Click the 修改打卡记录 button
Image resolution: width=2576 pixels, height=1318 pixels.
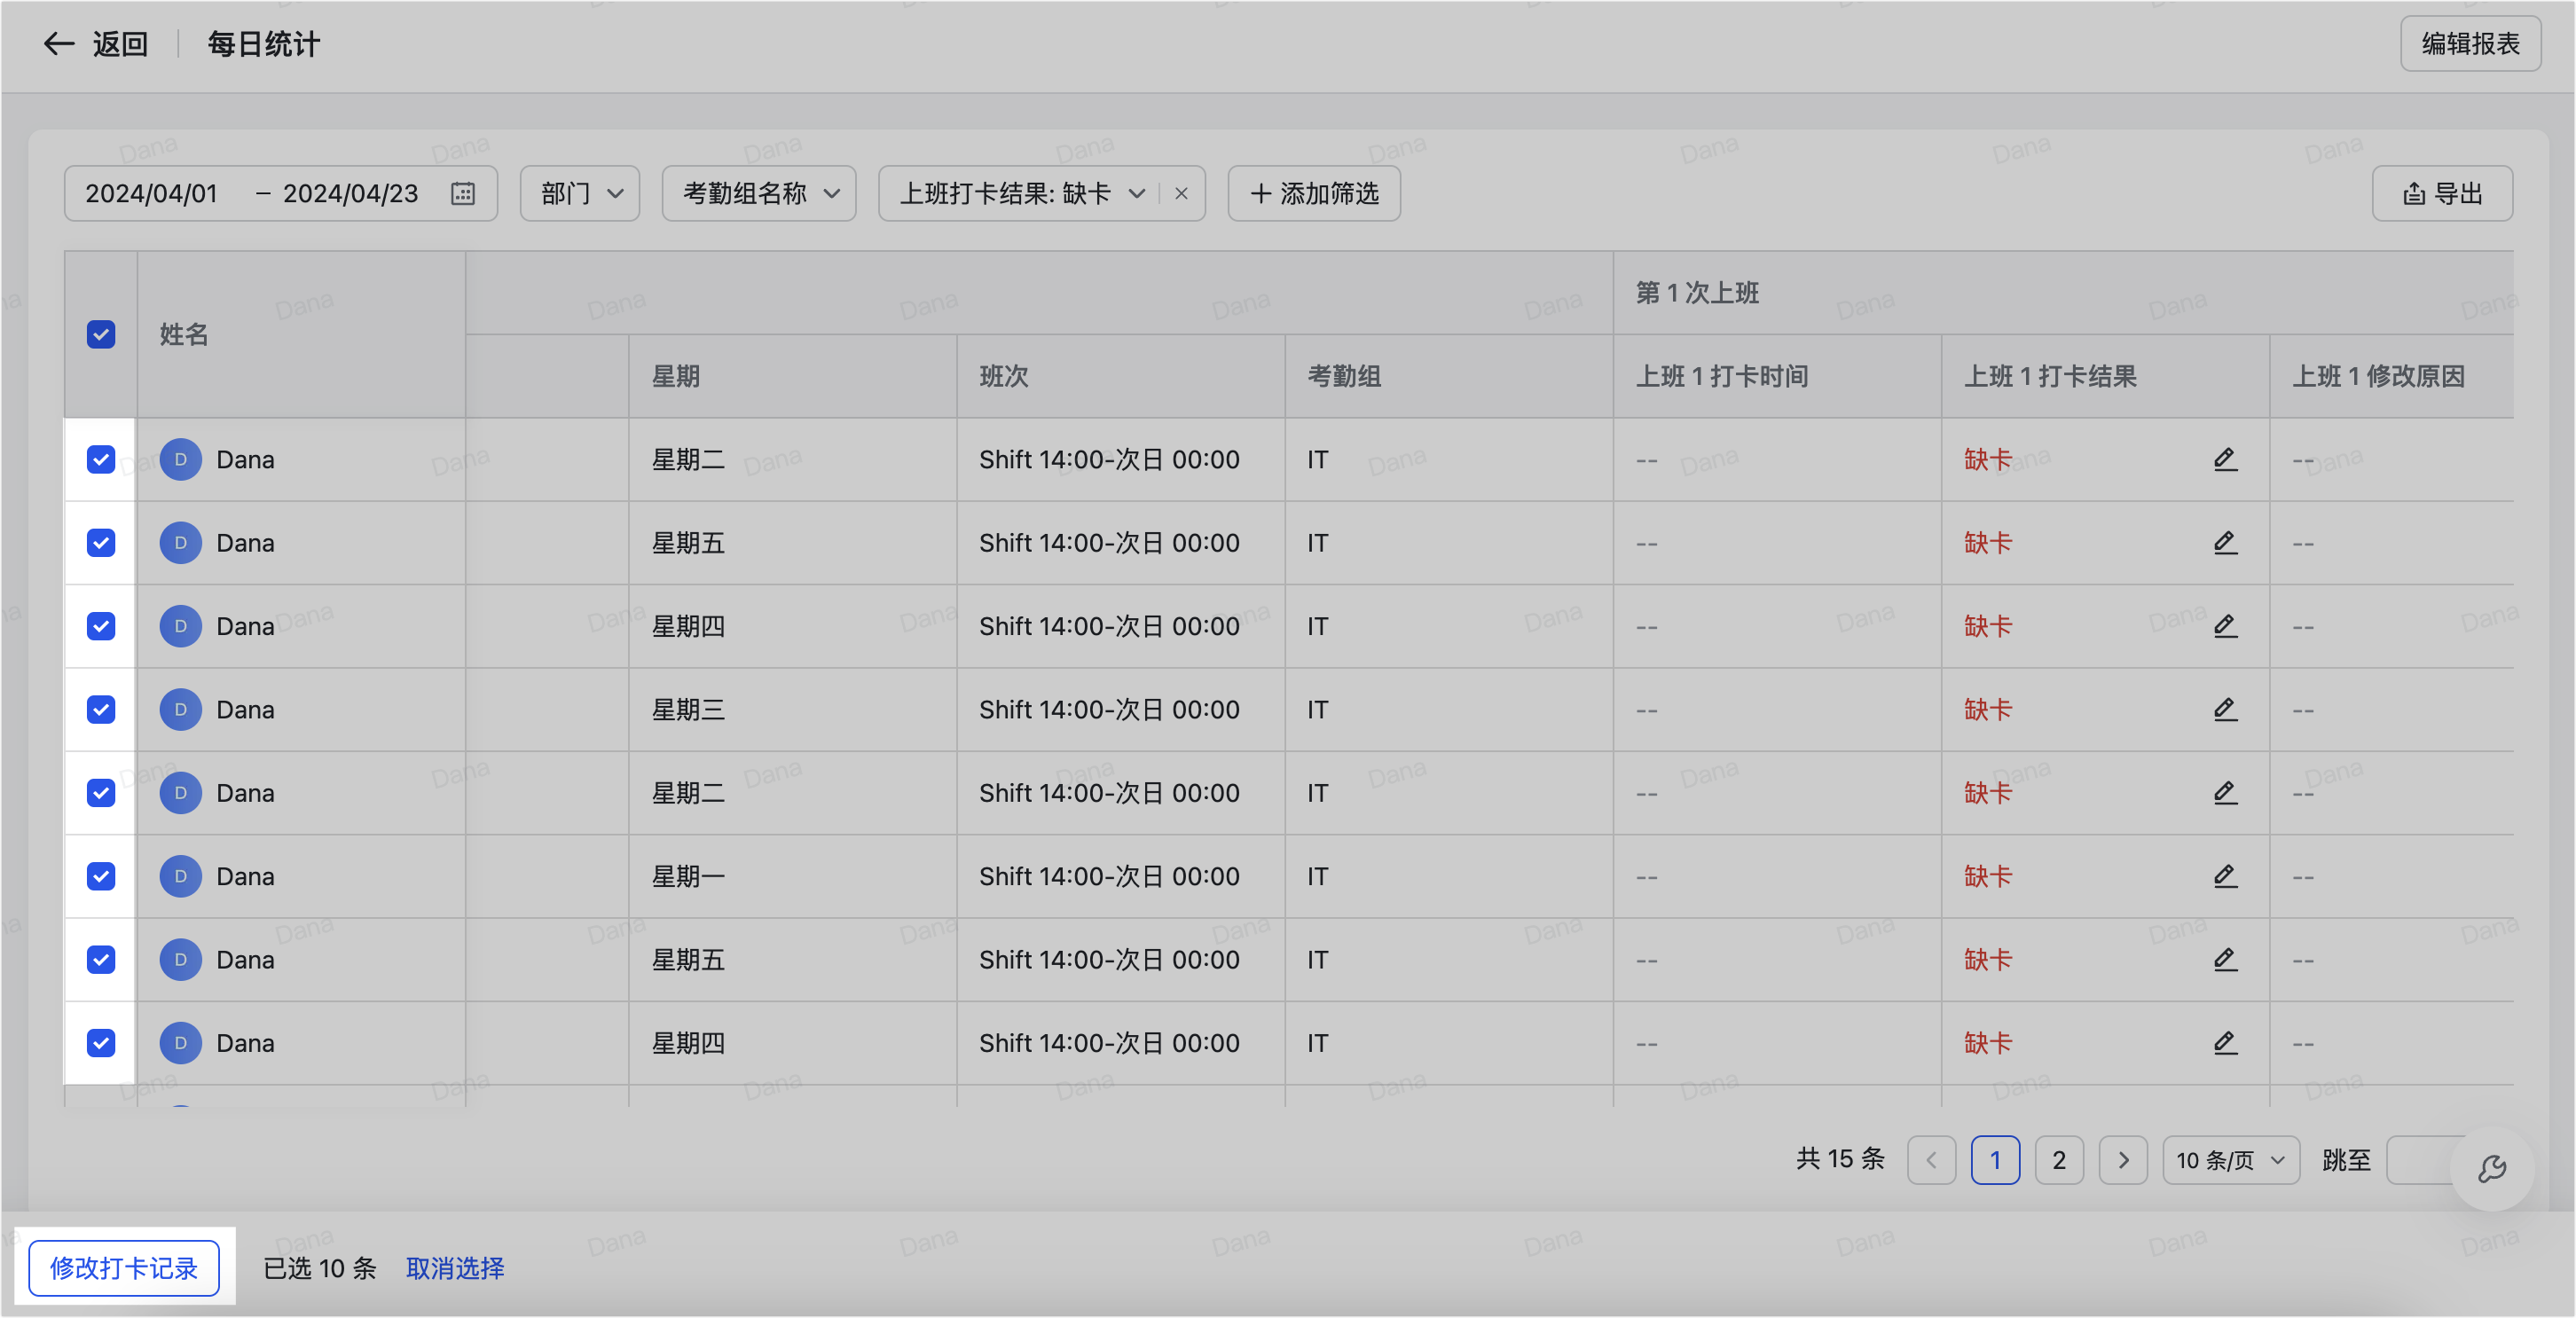[124, 1268]
